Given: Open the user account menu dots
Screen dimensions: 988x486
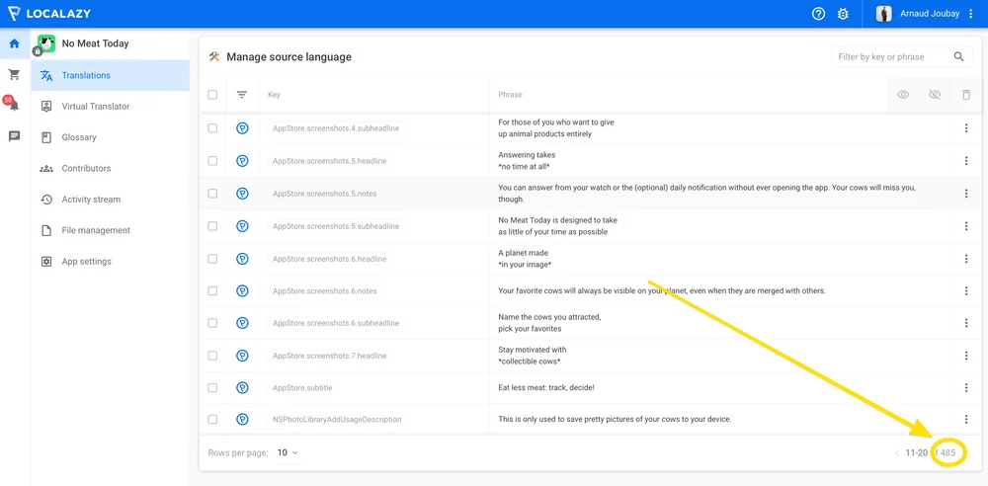Looking at the screenshot, I should (971, 14).
